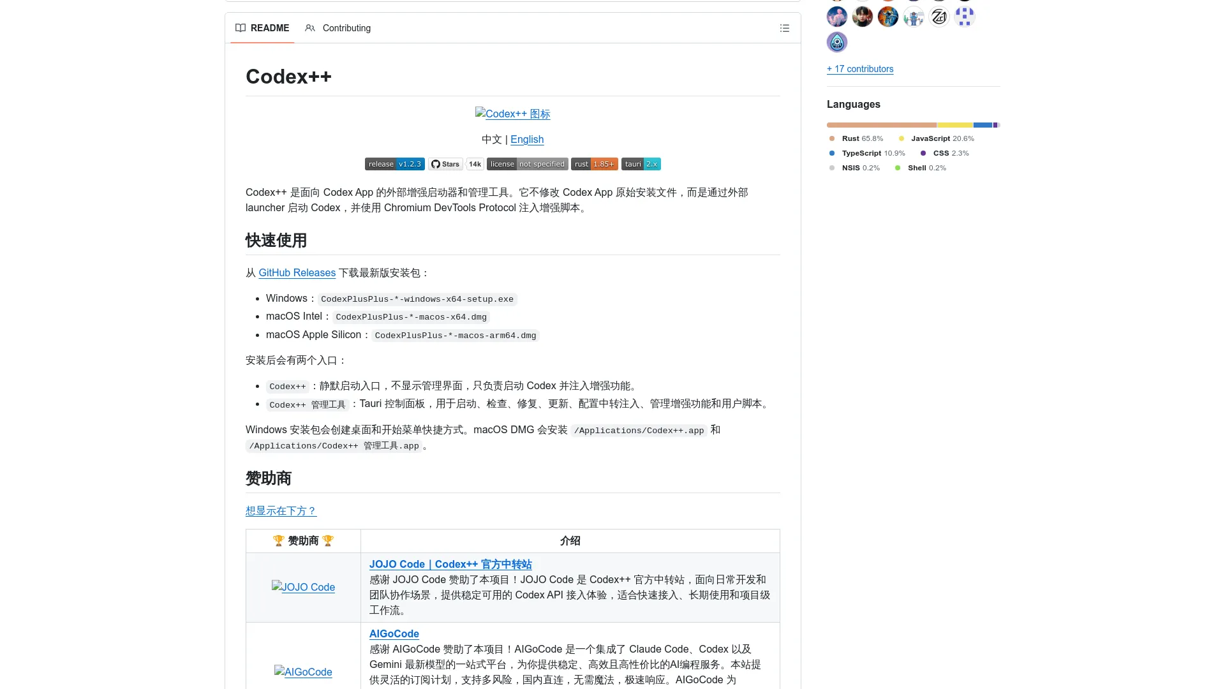
Task: Click the JOJO Code sponsor logo image
Action: (x=303, y=587)
